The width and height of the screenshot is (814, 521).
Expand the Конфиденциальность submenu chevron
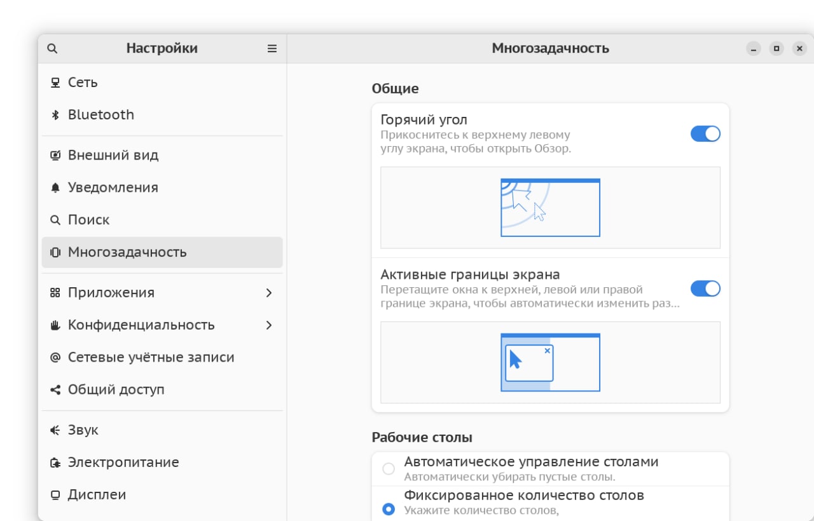coord(269,325)
